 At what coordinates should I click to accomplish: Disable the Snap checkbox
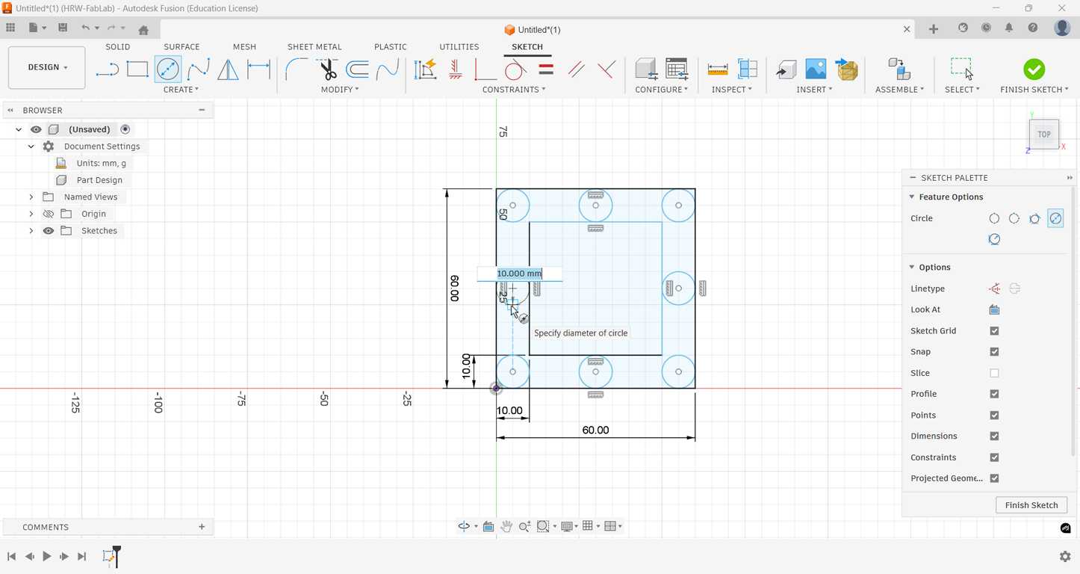pyautogui.click(x=994, y=351)
